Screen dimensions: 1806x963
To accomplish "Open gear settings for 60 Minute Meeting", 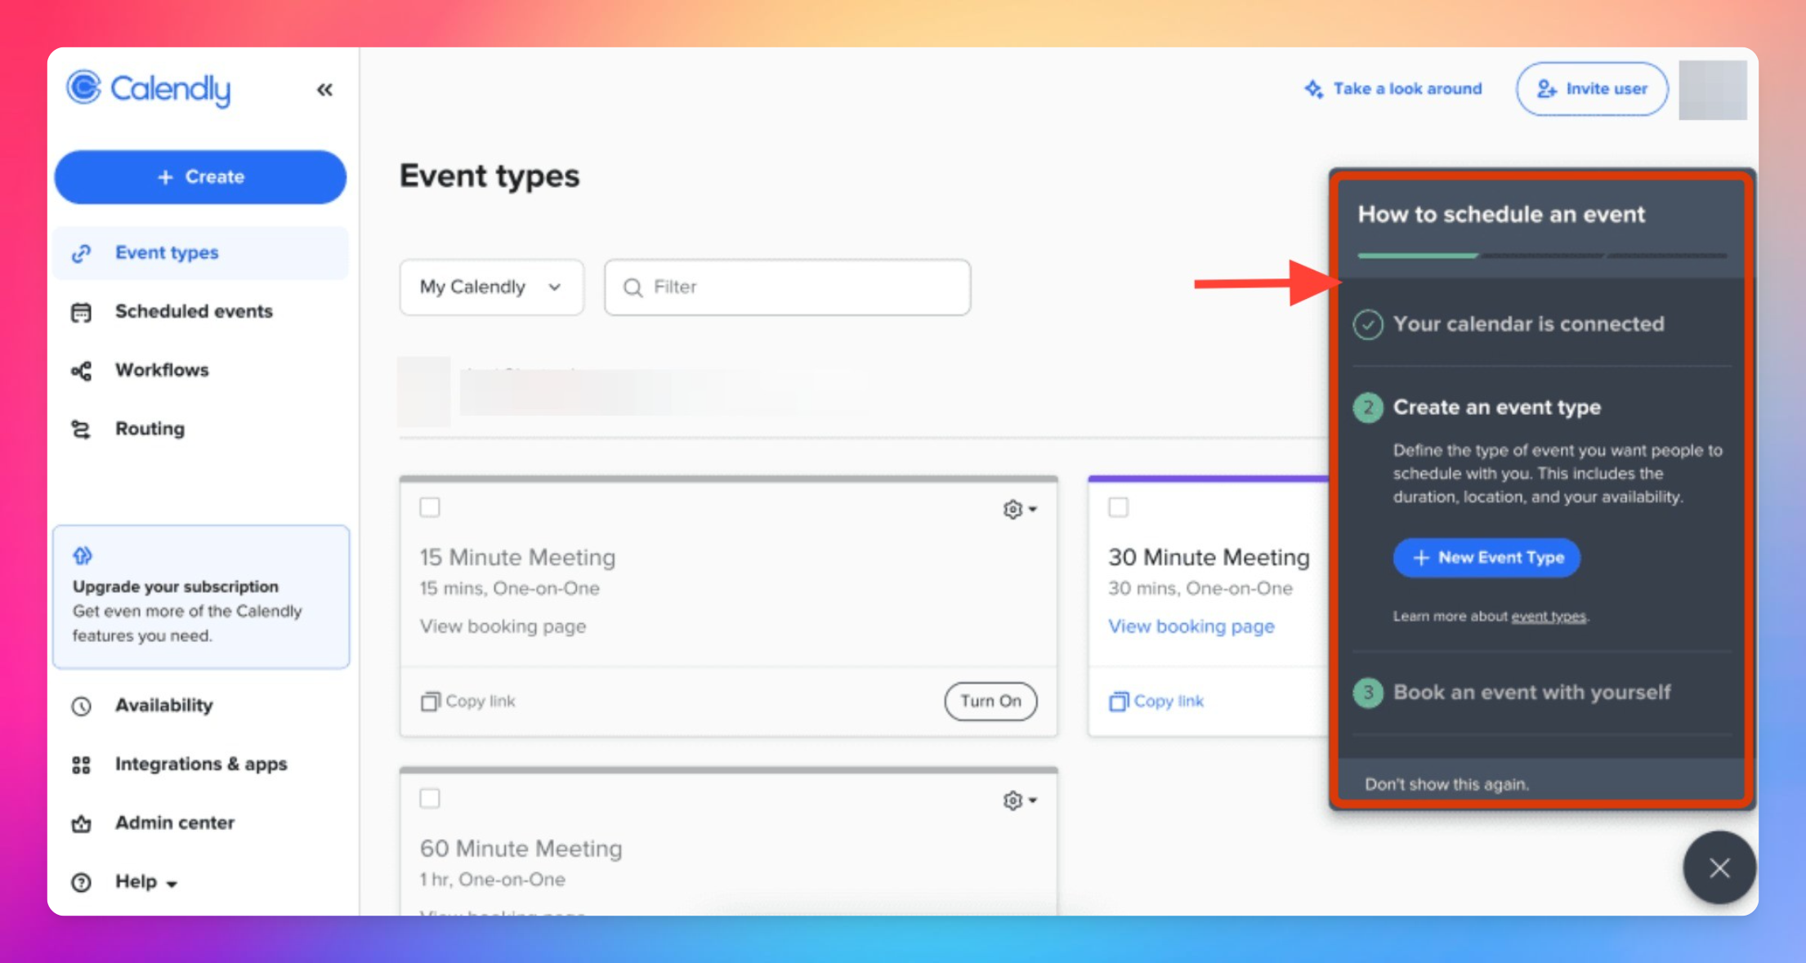I will point(1020,800).
